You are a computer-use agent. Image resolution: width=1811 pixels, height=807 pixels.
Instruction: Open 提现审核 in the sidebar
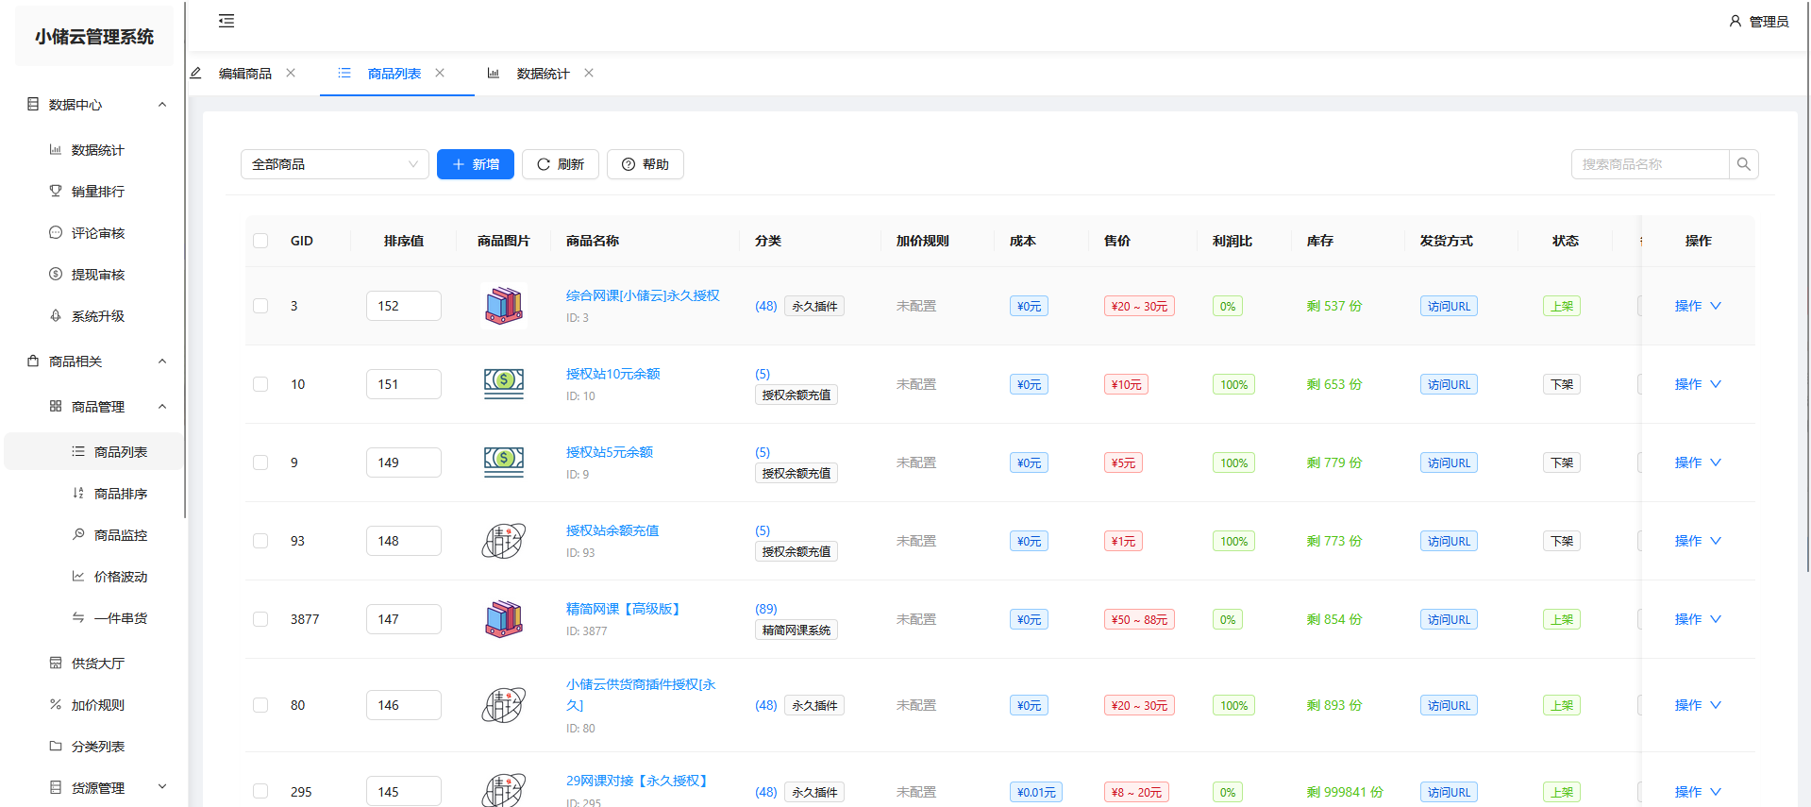(x=97, y=275)
